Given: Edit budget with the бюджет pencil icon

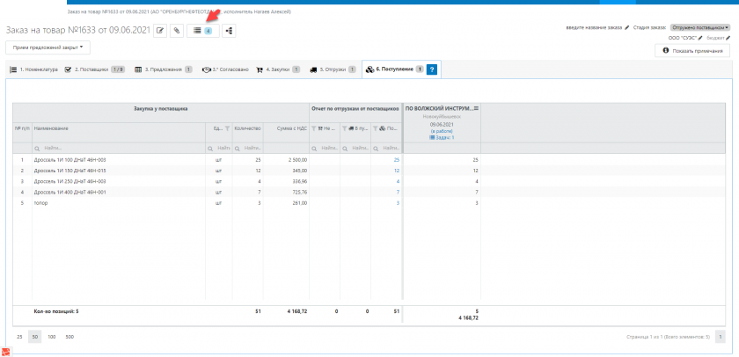Looking at the screenshot, I should (x=728, y=38).
